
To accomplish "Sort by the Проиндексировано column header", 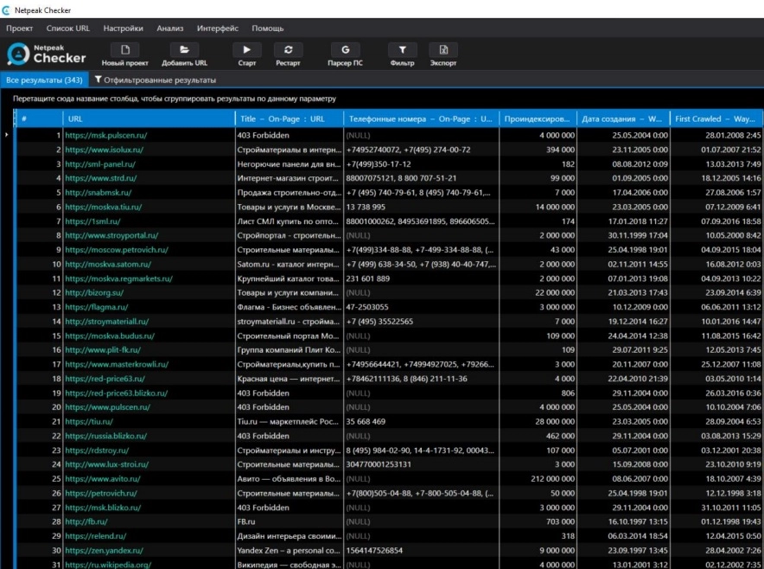I will point(538,119).
